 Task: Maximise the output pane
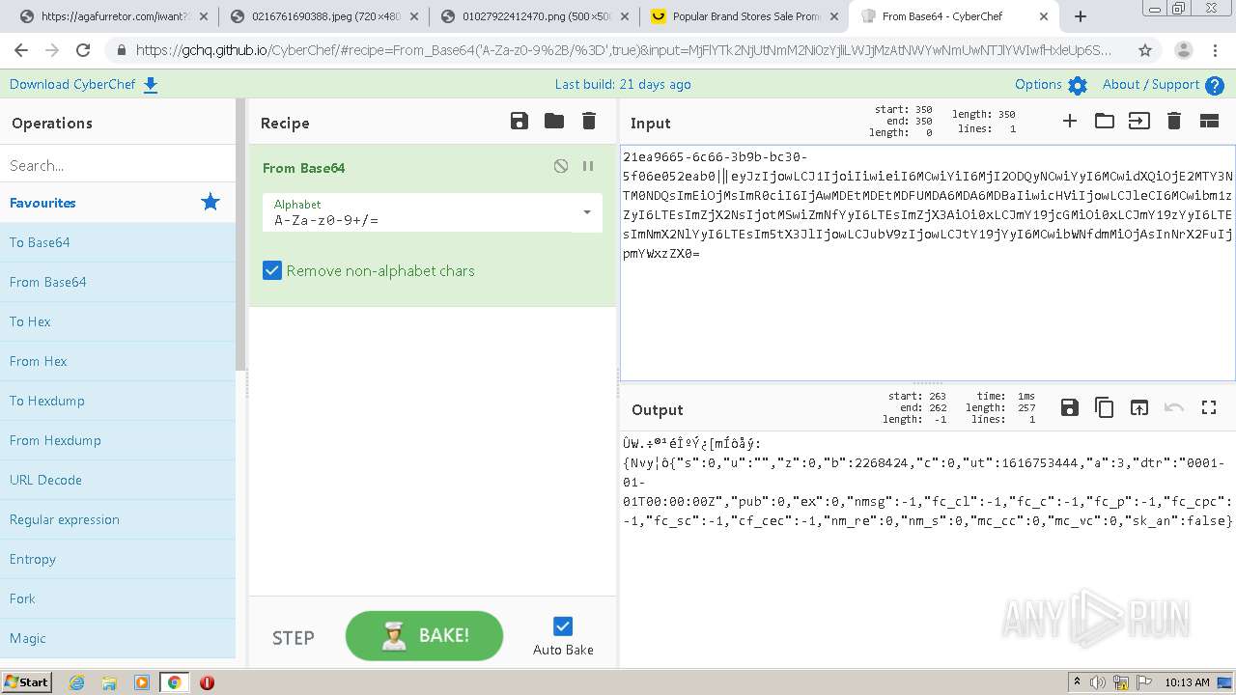pos(1209,407)
